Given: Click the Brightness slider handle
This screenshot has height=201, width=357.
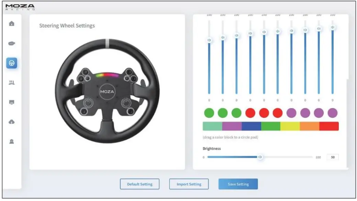Looking at the screenshot, I should click(260, 156).
